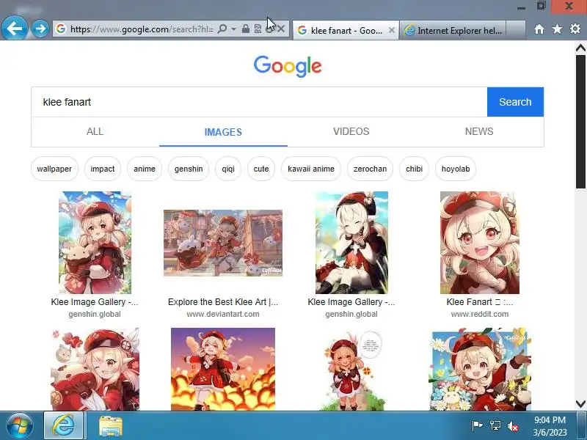The height and width of the screenshot is (440, 587).
Task: Click the vertical scrollbar thumb
Action: [x=580, y=122]
